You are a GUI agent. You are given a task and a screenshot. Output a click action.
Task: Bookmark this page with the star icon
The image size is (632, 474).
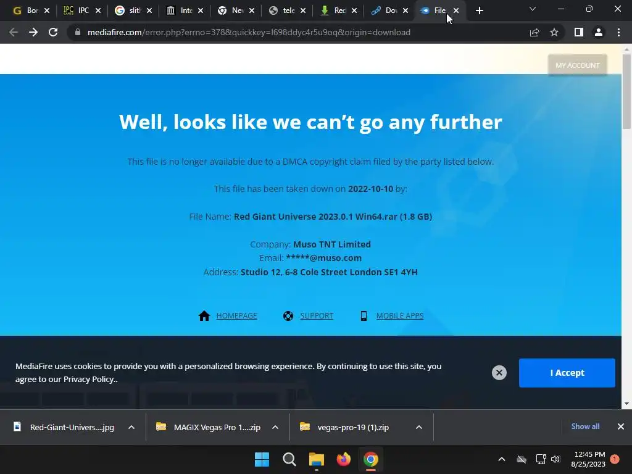pyautogui.click(x=554, y=32)
